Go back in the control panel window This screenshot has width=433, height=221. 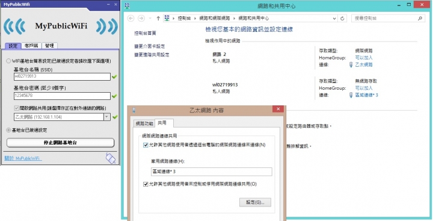[x=131, y=18]
